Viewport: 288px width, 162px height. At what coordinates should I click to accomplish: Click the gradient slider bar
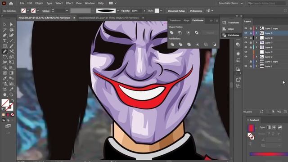(x=269, y=154)
